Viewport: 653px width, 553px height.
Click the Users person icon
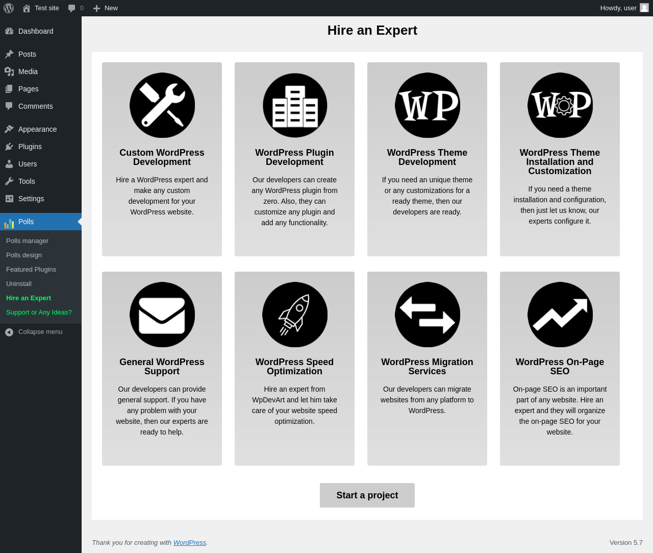[9, 164]
